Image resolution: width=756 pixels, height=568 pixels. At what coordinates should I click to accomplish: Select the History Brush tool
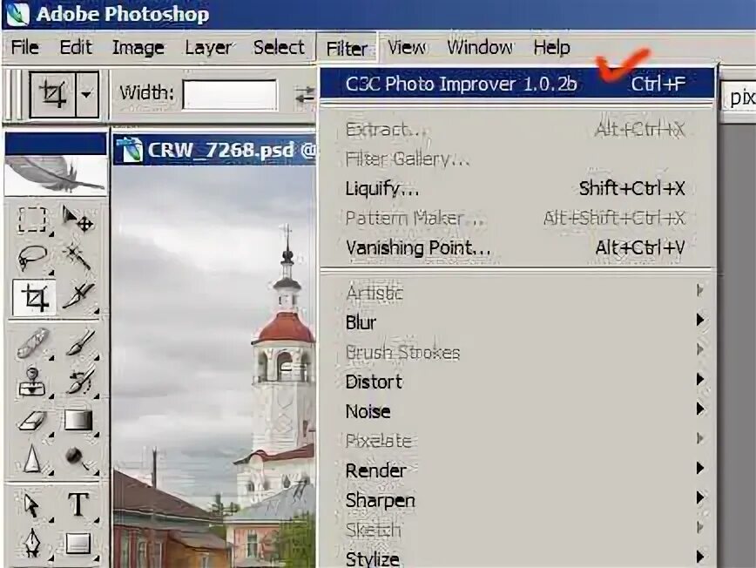pos(79,382)
